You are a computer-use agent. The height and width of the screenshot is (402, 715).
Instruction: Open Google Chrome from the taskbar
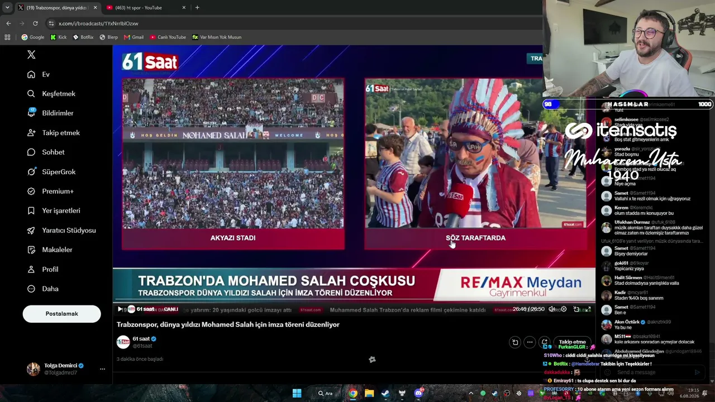[353, 393]
